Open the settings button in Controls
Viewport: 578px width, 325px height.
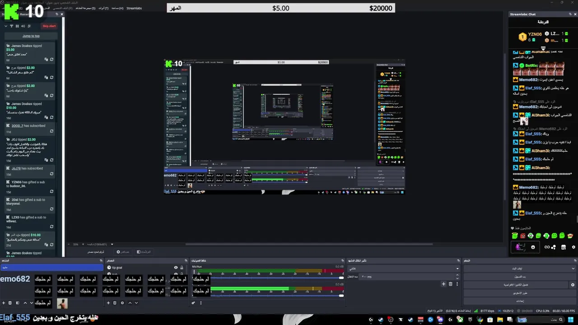[x=520, y=301]
